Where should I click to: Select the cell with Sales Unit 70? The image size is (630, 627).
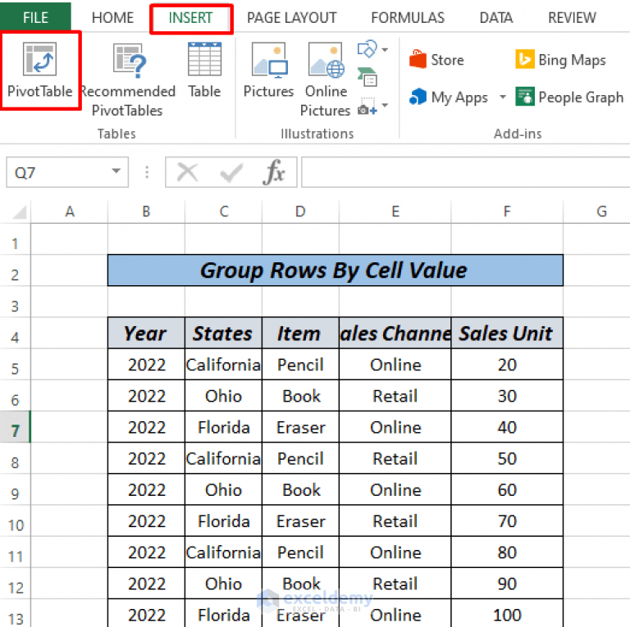coord(507,521)
